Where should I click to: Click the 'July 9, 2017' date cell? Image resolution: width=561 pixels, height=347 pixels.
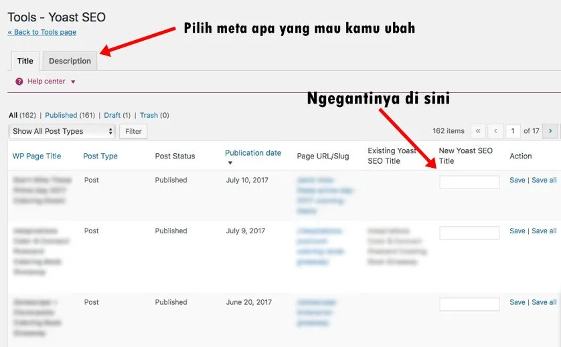coord(246,231)
